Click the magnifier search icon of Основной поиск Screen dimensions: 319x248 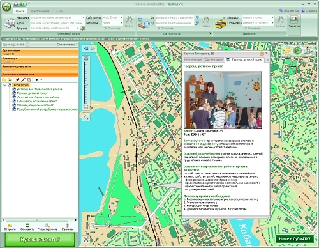pos(10,24)
